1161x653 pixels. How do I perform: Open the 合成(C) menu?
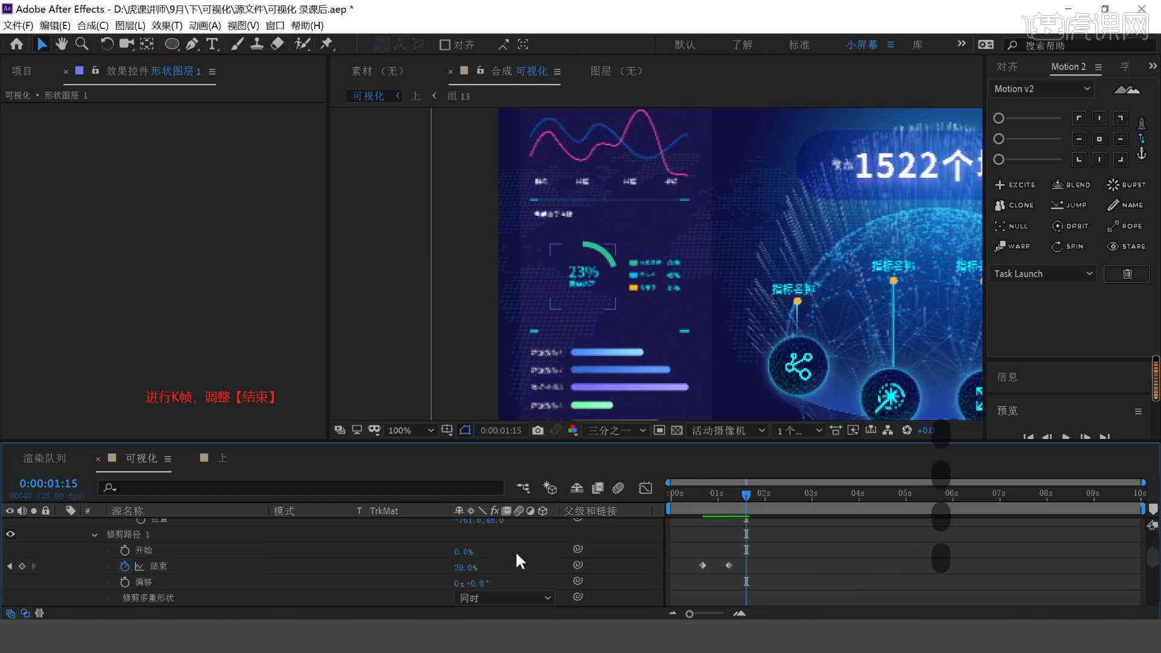click(x=93, y=25)
